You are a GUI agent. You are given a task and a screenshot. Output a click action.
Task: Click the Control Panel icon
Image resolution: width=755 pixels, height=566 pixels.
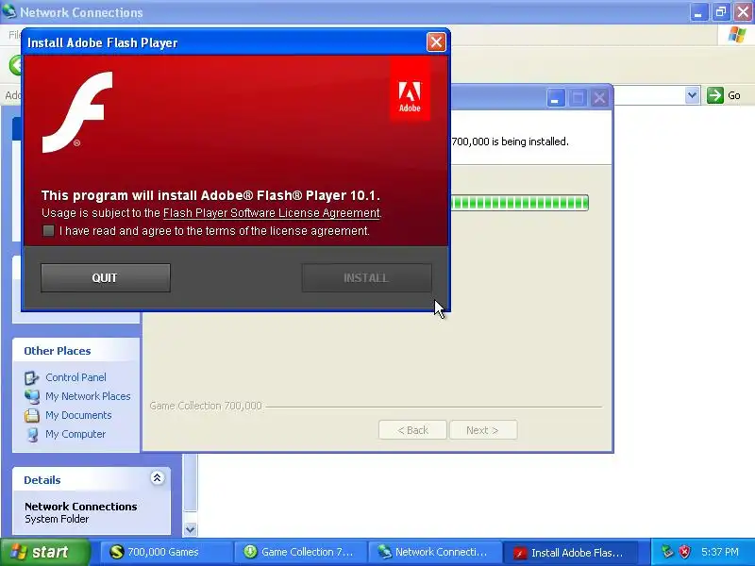click(32, 378)
